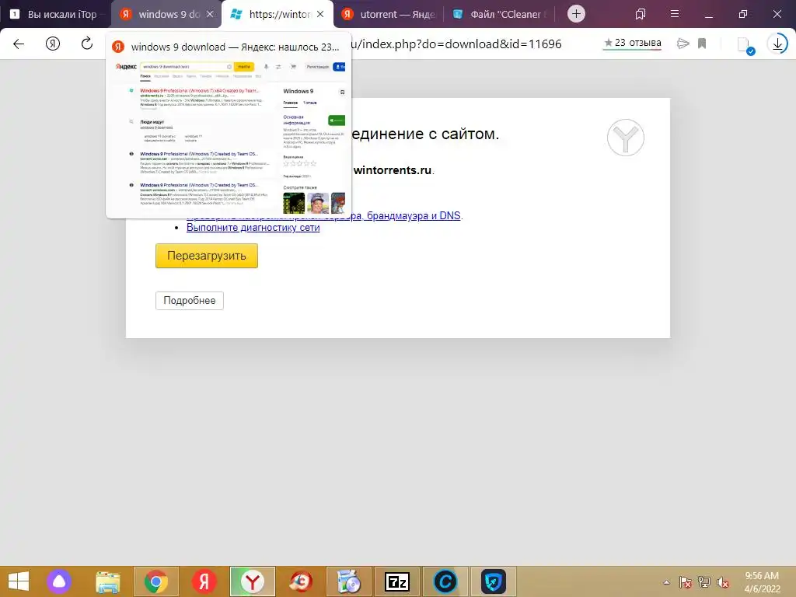
Task: Click the address bar URL text
Action: click(x=457, y=44)
